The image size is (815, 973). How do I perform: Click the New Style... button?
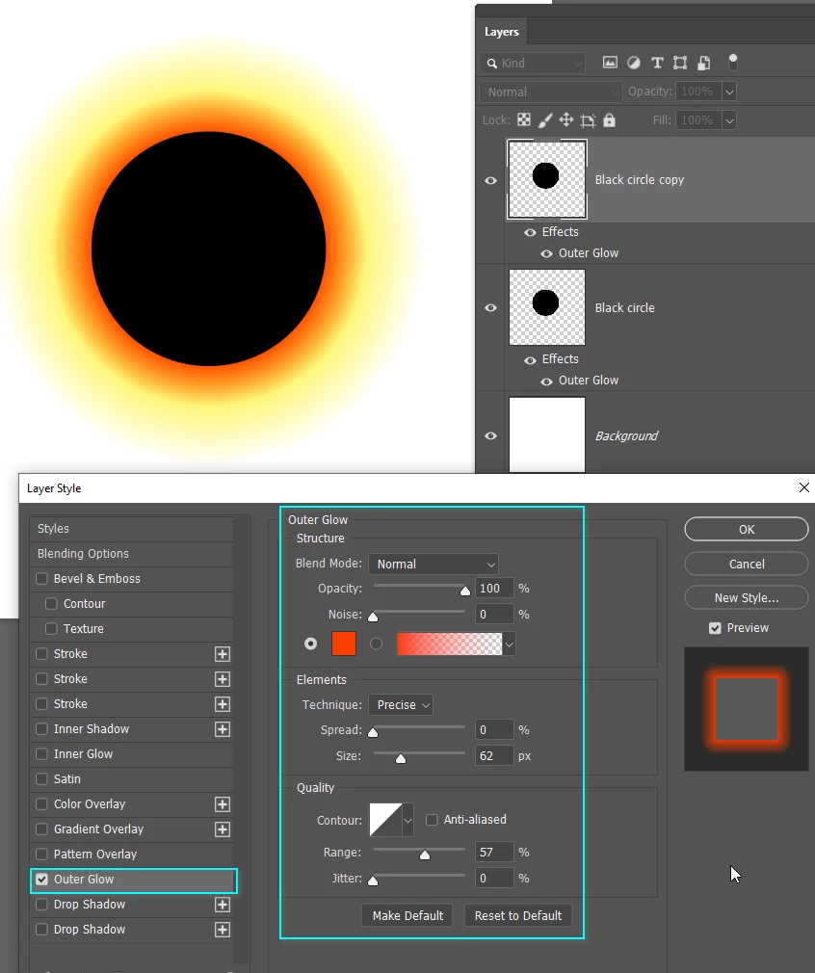747,598
